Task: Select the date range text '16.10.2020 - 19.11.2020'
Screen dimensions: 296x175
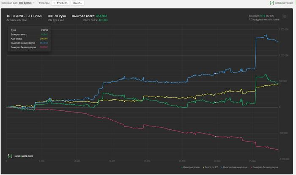Action: click(x=25, y=16)
